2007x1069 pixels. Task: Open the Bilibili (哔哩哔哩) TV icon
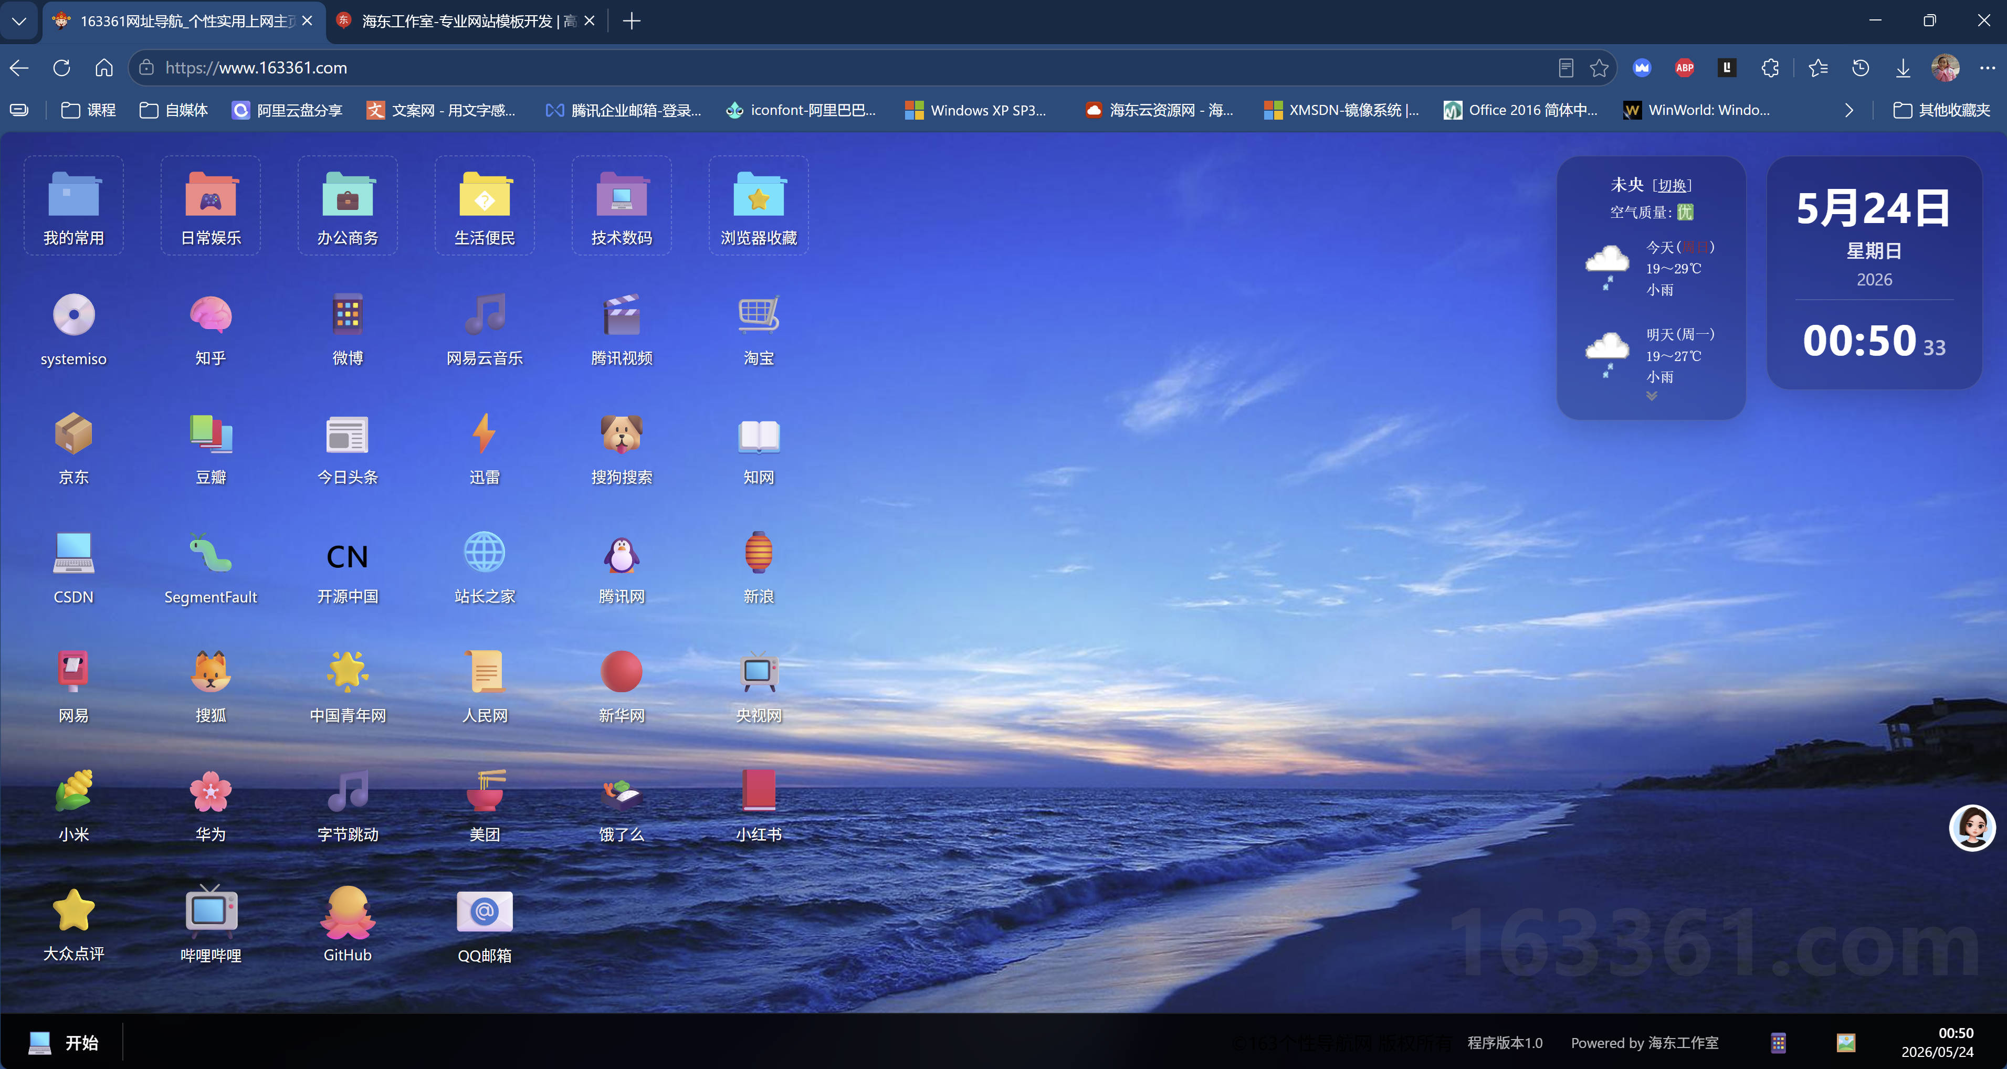211,910
